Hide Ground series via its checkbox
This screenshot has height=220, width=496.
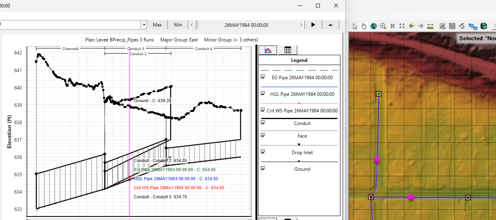pos(263,169)
